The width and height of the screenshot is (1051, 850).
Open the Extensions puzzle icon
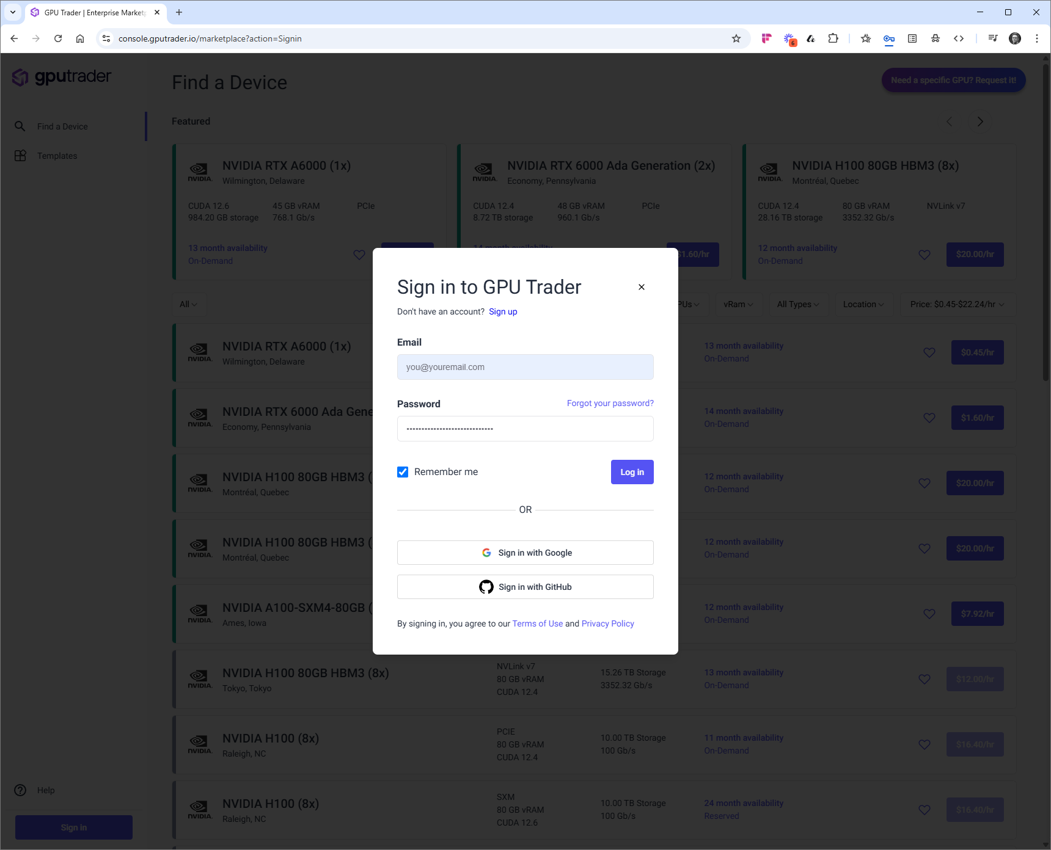pyautogui.click(x=833, y=38)
